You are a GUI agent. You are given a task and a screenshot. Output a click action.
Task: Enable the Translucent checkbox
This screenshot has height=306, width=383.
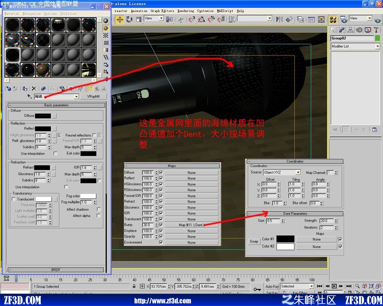pos(14,199)
